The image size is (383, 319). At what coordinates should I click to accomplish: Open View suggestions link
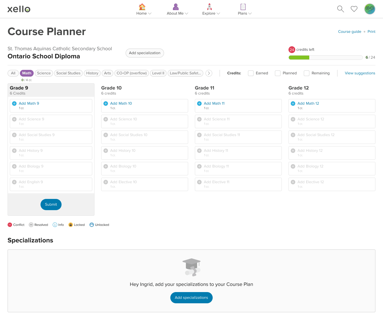click(x=360, y=73)
